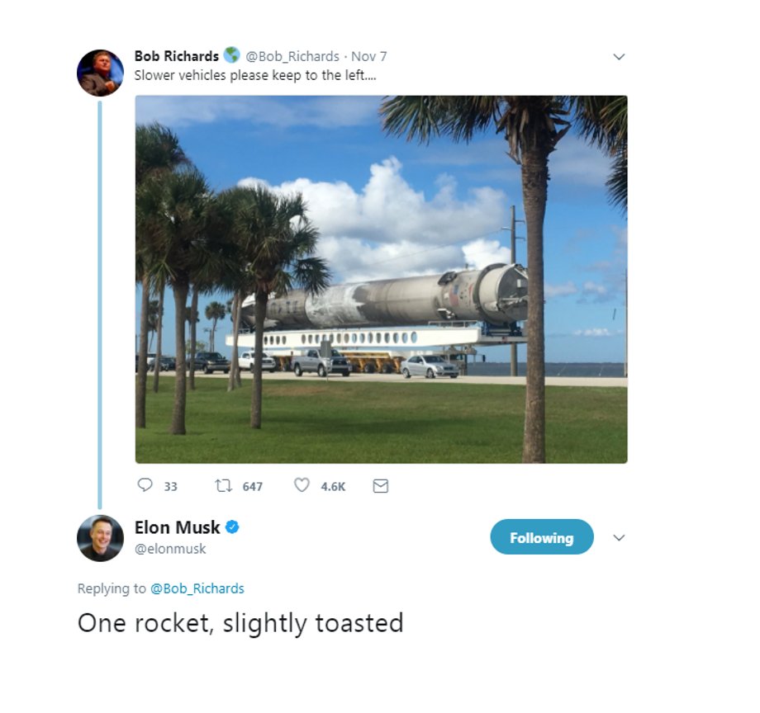Open the @Bob_Richards handle in tweet header

(x=292, y=57)
